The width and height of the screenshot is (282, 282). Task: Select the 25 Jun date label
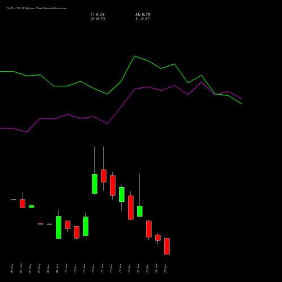click(166, 268)
